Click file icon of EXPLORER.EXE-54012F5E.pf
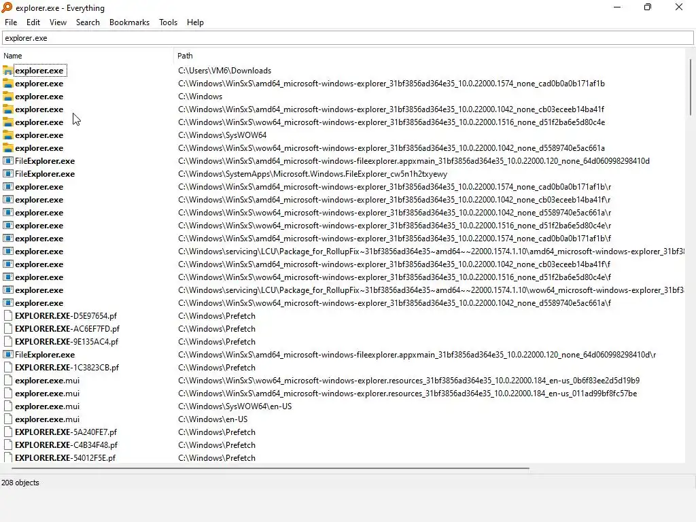 [8, 457]
